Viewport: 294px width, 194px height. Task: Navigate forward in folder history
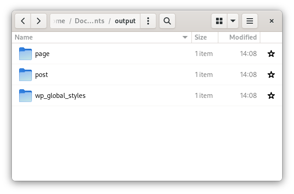pyautogui.click(x=39, y=21)
